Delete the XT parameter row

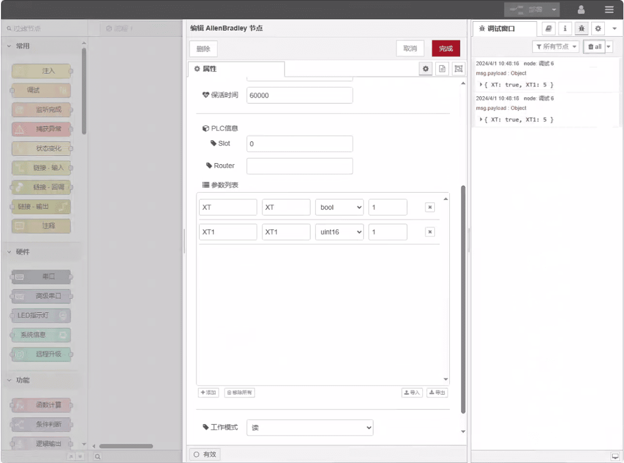[x=430, y=207]
